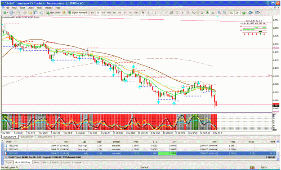Toggle the Data Window crosshair icon
The height and width of the screenshot is (170, 281).
pyautogui.click(x=25, y=13)
